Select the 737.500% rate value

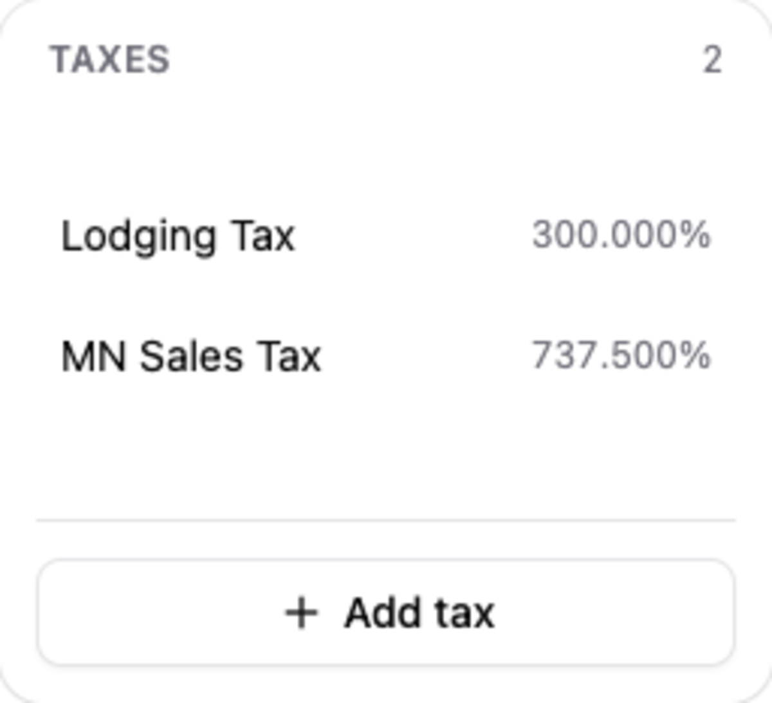621,355
